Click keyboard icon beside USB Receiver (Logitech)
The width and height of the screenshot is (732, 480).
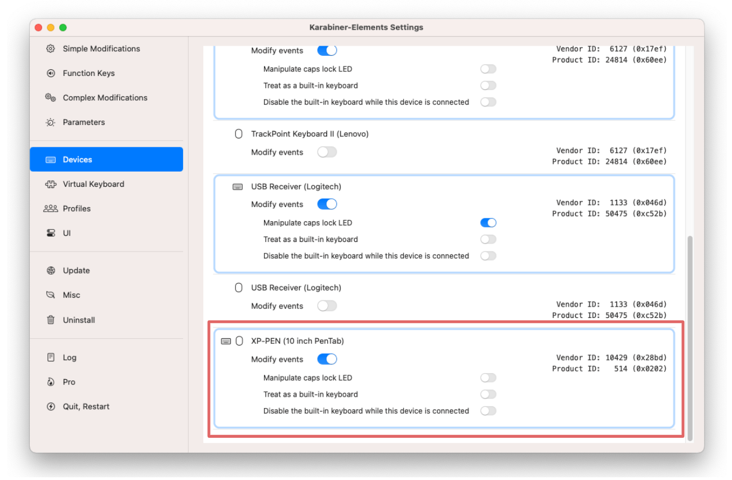pos(238,187)
